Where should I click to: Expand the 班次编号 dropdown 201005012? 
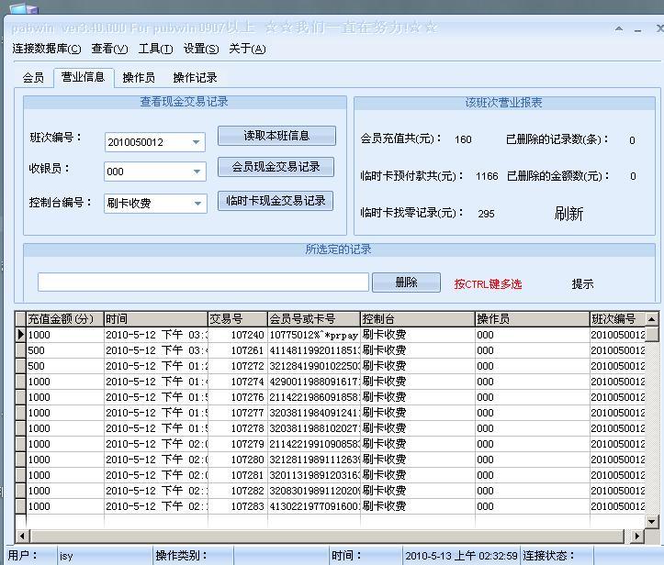point(196,142)
